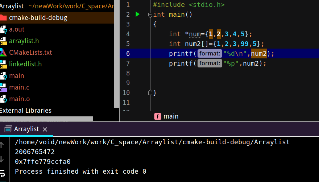The width and height of the screenshot is (319, 182).
Task: Open main.c source file
Action: click(x=19, y=87)
